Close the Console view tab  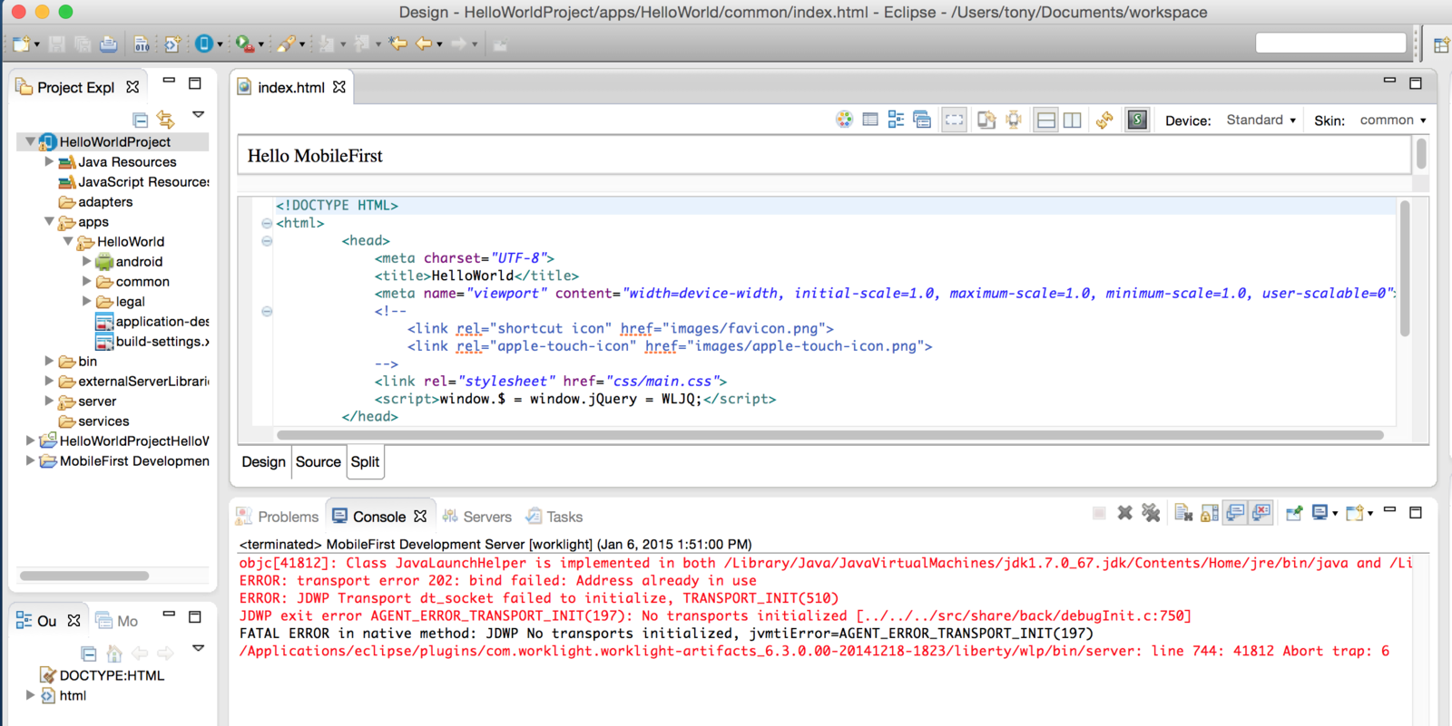pos(420,516)
